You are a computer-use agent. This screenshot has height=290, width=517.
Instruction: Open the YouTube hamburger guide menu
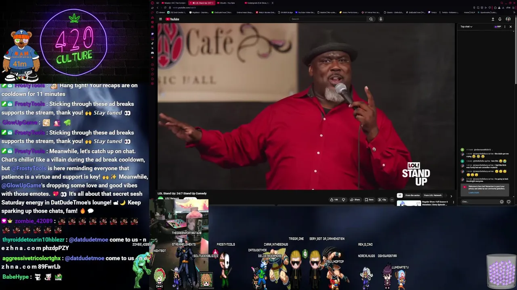[160, 19]
